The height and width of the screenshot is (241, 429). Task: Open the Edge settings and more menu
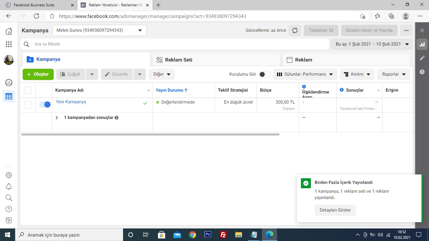[420, 16]
